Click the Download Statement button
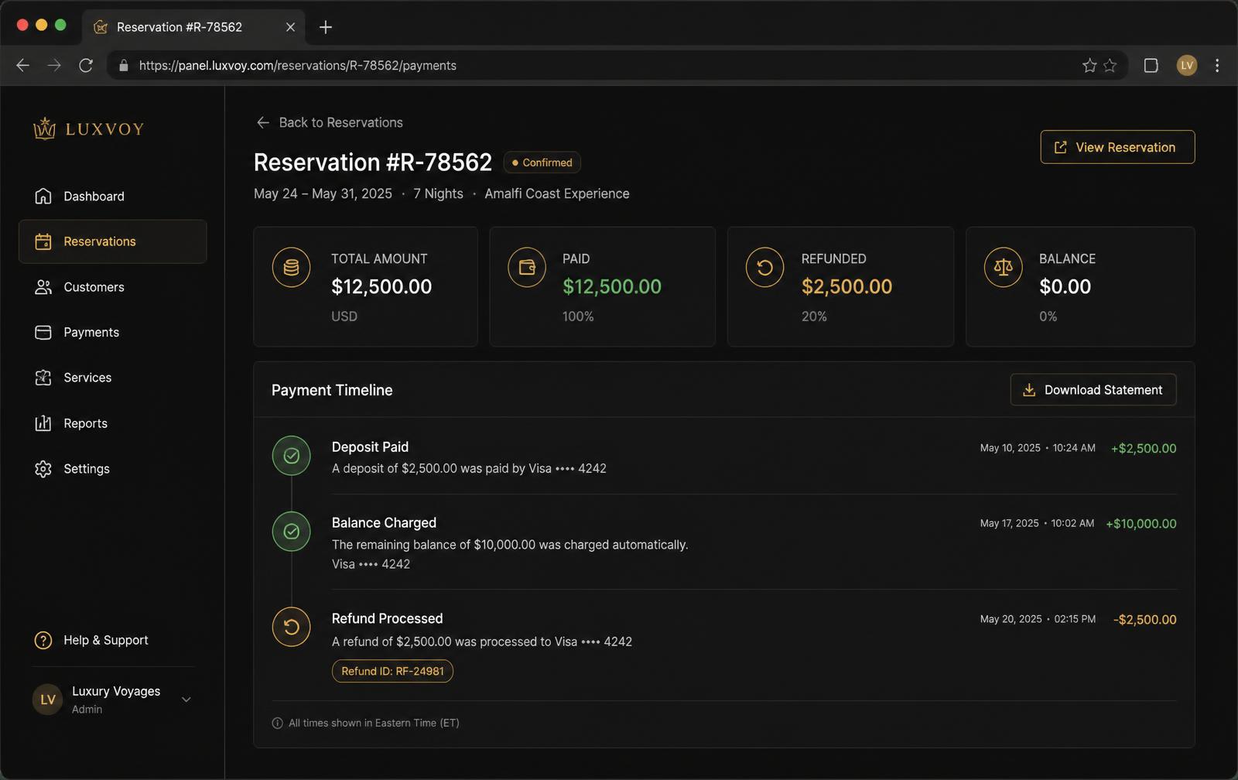The image size is (1238, 780). click(1093, 390)
